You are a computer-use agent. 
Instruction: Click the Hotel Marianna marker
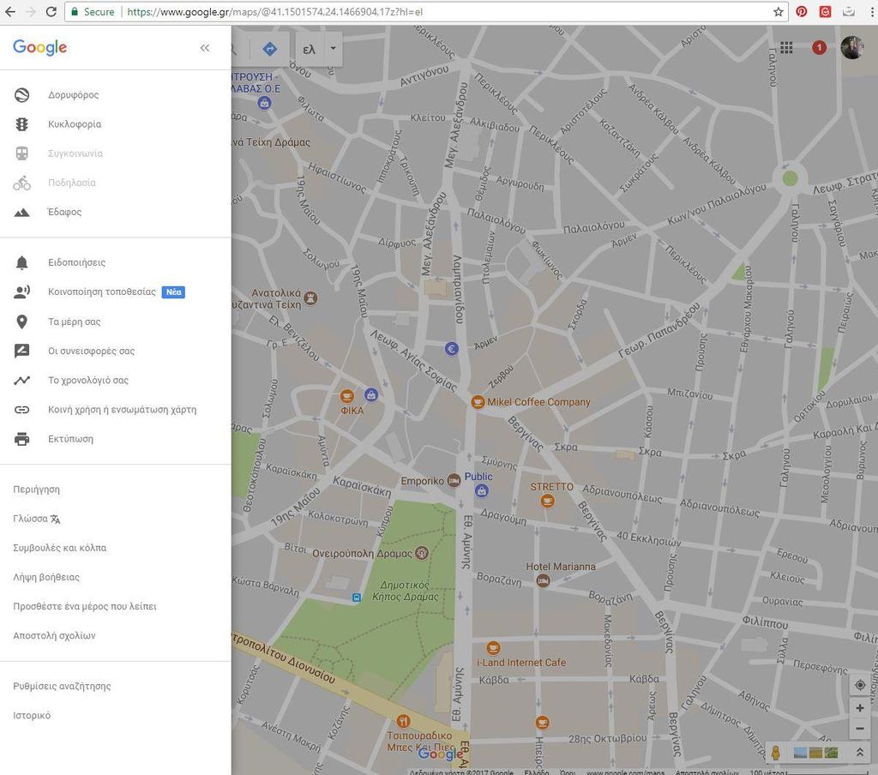543,581
